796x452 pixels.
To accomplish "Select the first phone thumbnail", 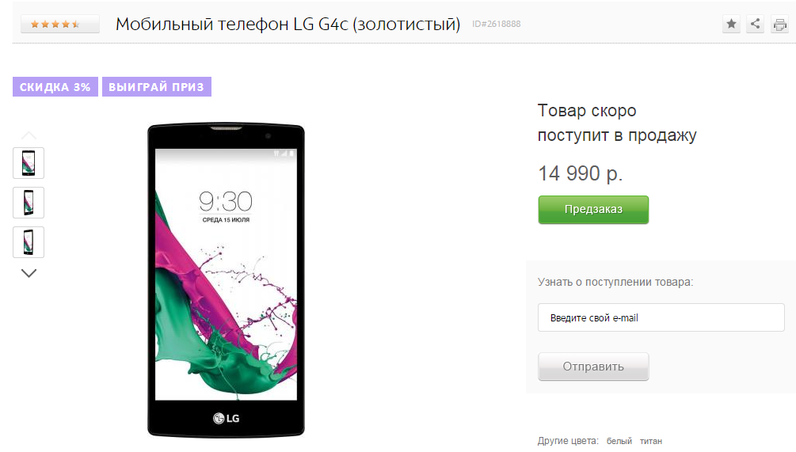I will point(29,163).
